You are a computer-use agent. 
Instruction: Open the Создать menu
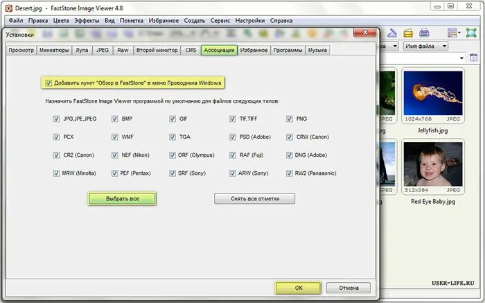pos(194,21)
